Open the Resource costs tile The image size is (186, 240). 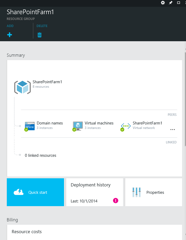pos(94,232)
